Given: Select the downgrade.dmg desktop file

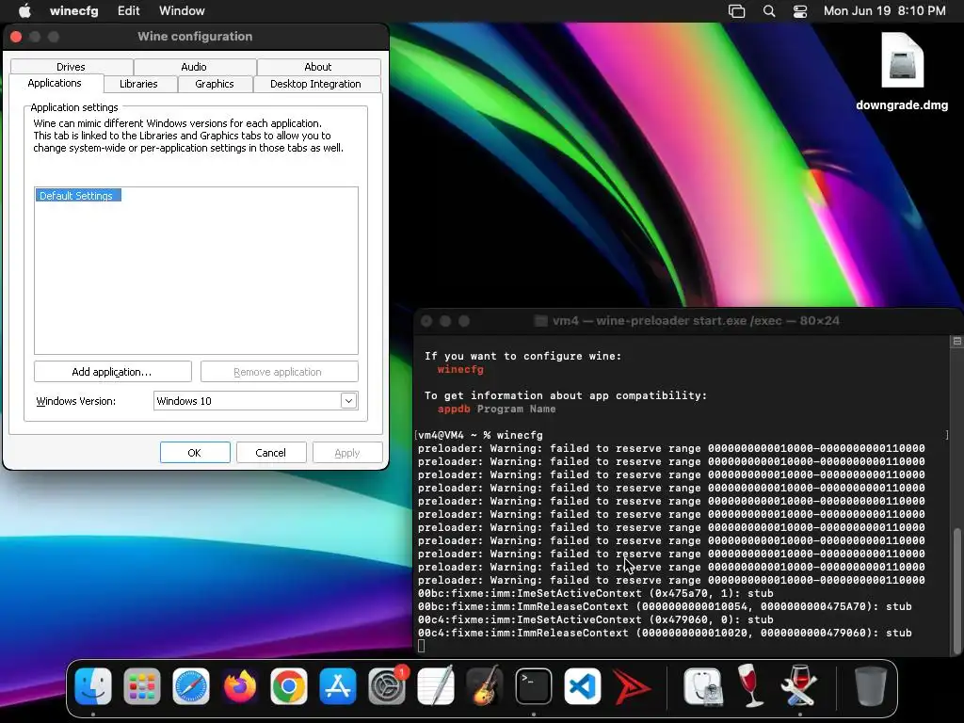Looking at the screenshot, I should pos(902,72).
